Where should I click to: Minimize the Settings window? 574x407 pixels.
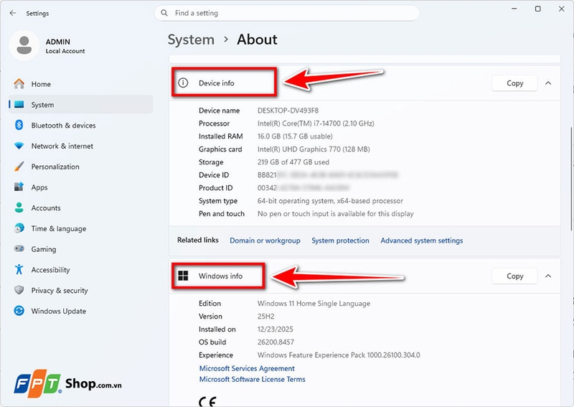[x=514, y=9]
